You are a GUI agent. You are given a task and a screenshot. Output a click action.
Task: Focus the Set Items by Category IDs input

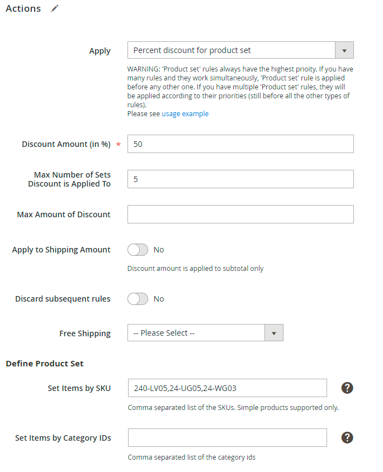tap(227, 437)
